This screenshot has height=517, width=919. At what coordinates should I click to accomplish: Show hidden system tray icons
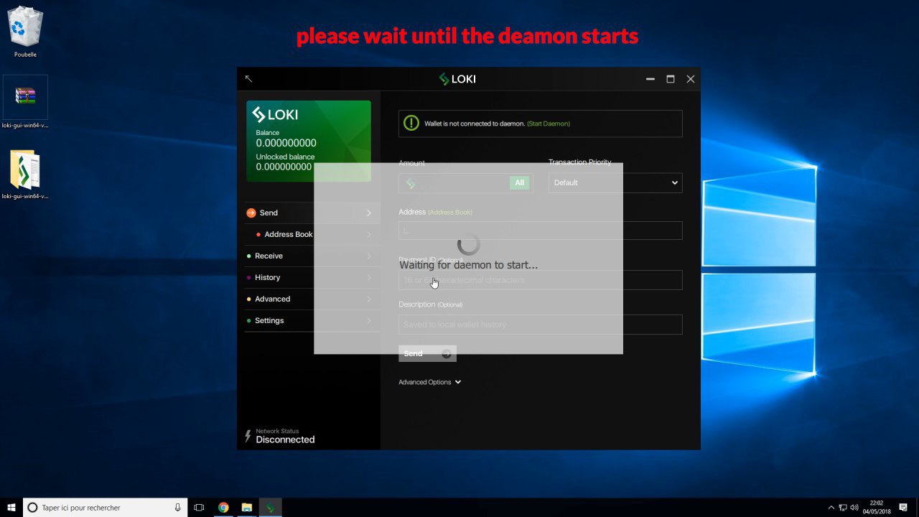point(831,508)
